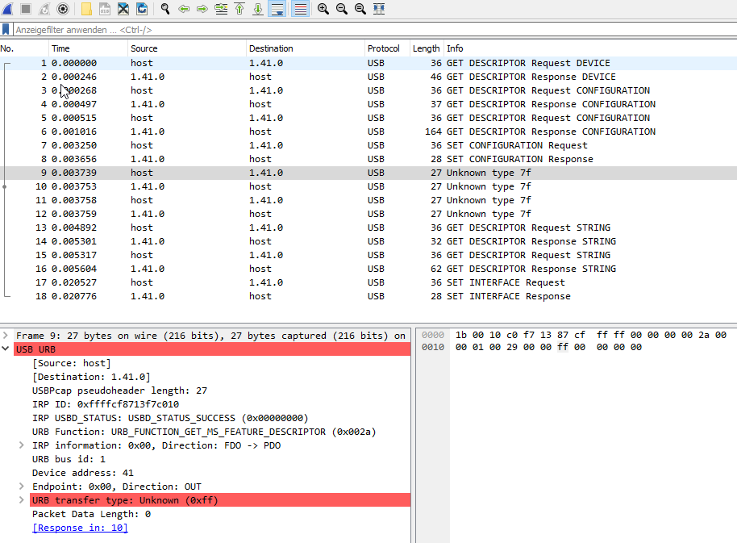Open capture options via the gear icon
This screenshot has height=543, width=737.
click(x=63, y=8)
